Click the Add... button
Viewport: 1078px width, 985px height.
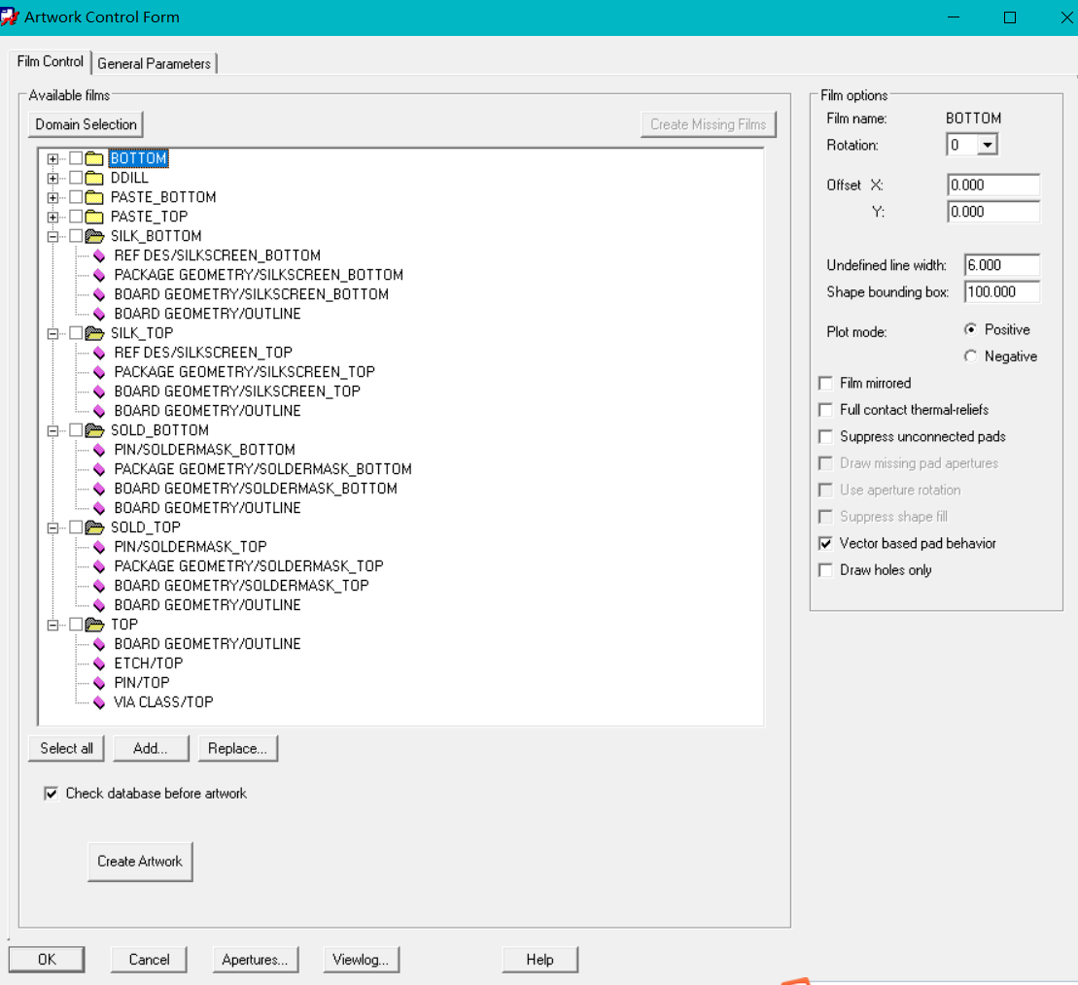[151, 748]
